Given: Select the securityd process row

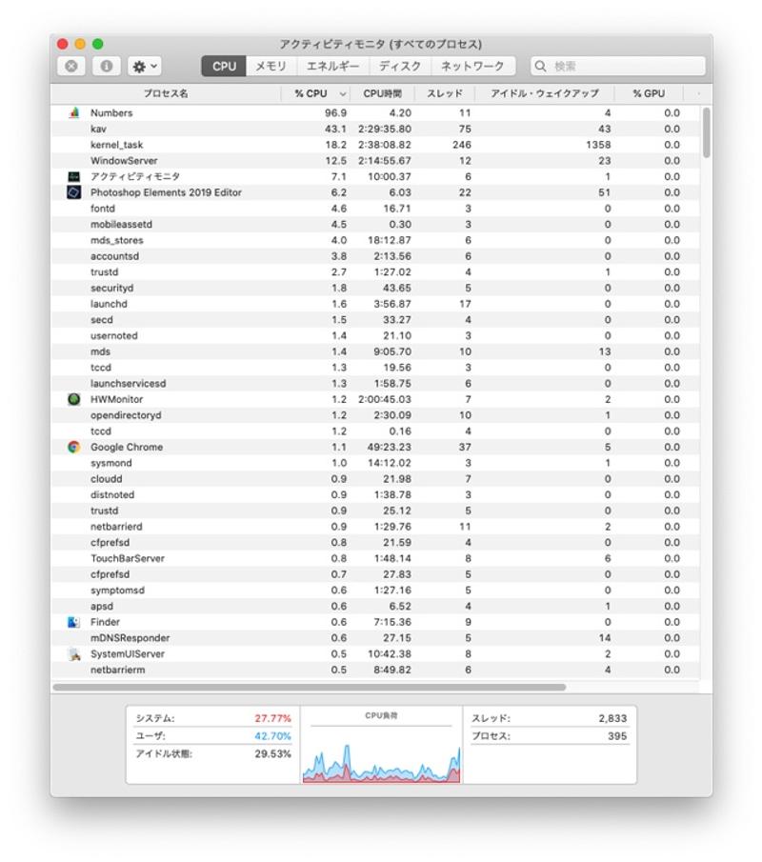Looking at the screenshot, I should tap(375, 288).
